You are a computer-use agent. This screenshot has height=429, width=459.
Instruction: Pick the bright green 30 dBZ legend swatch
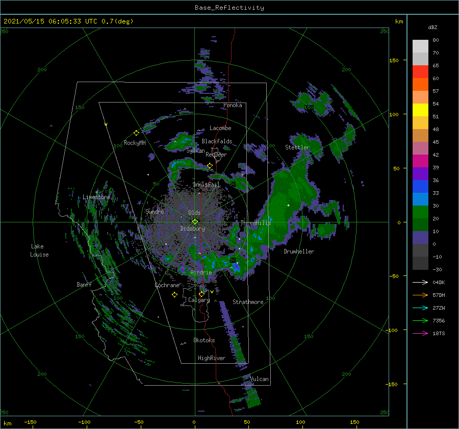click(420, 212)
